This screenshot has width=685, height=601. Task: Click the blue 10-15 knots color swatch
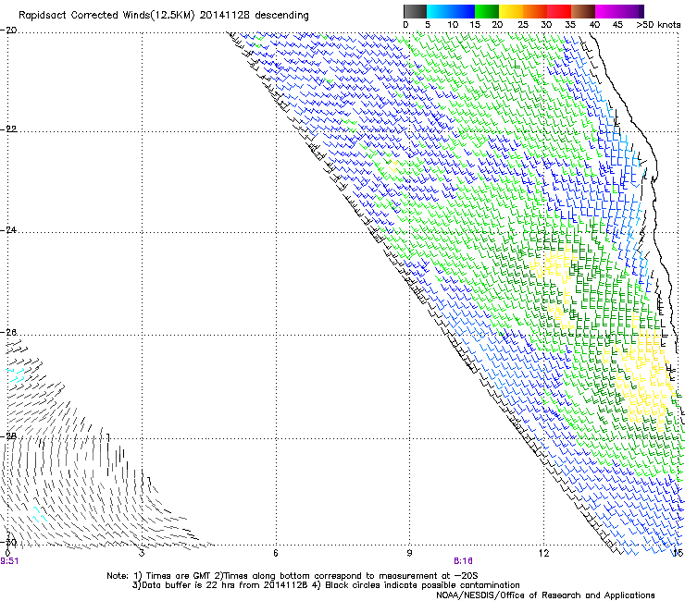(463, 11)
